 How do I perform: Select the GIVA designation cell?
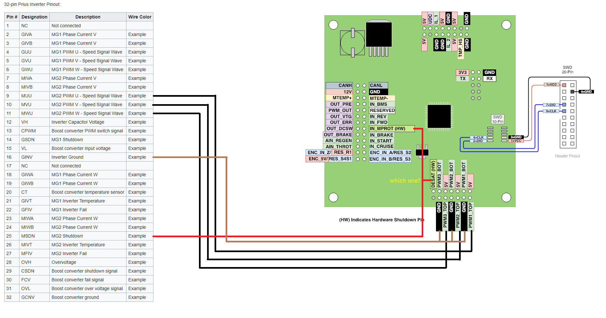[34, 34]
